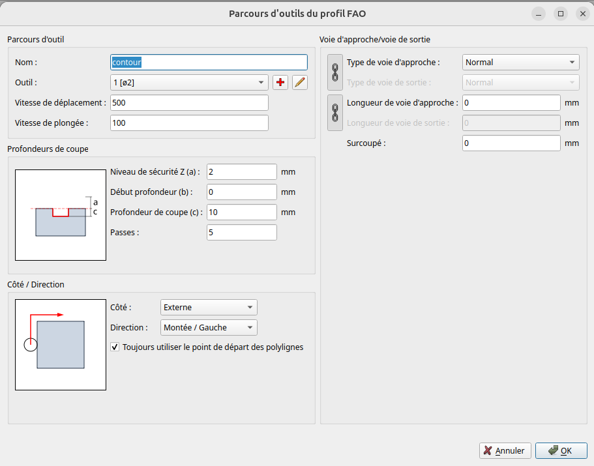This screenshot has width=594, height=466.
Task: Click the 'Niveau de sécurité Z (a)' field
Action: (x=241, y=172)
